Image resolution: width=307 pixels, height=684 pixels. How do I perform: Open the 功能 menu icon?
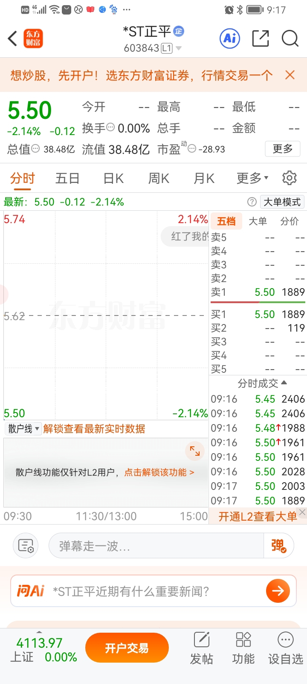point(243,648)
